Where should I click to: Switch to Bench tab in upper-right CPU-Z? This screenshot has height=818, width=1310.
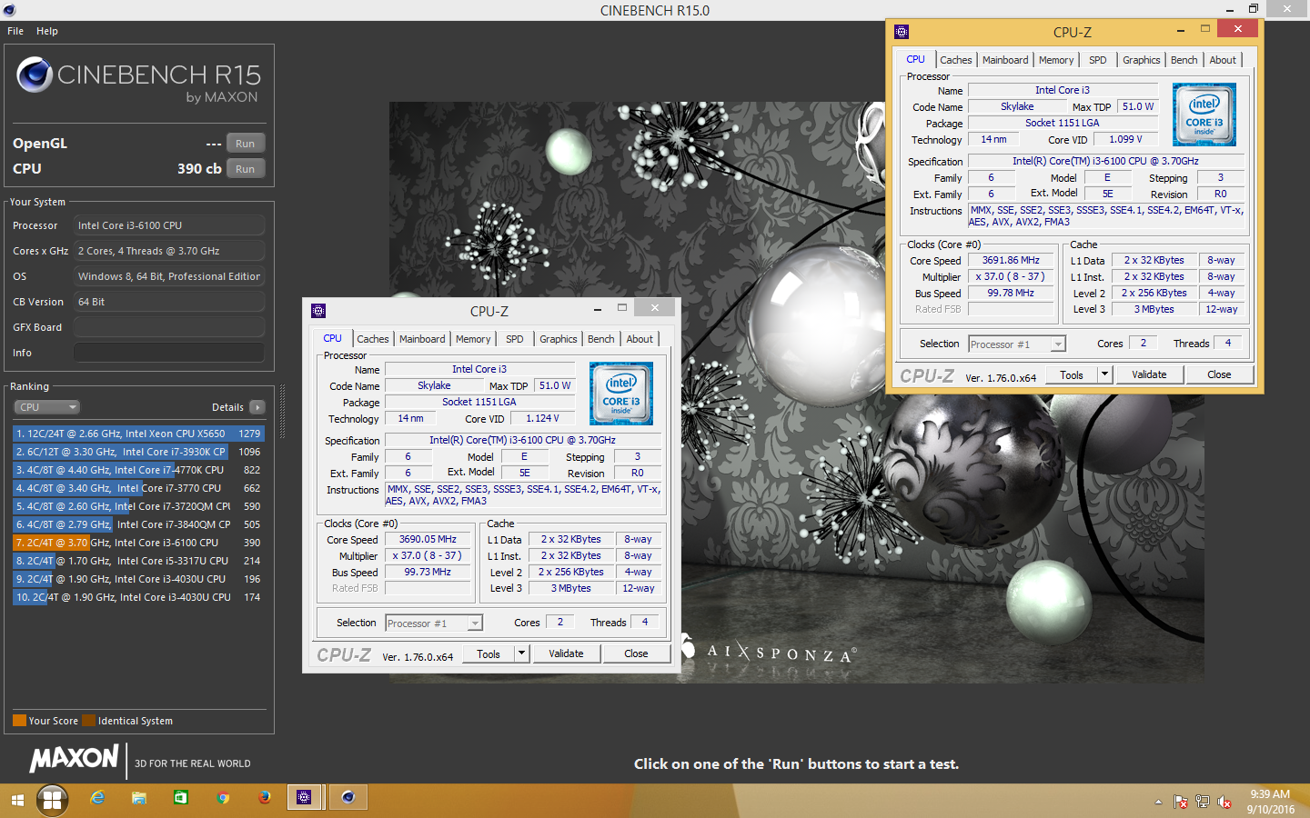pos(1184,60)
